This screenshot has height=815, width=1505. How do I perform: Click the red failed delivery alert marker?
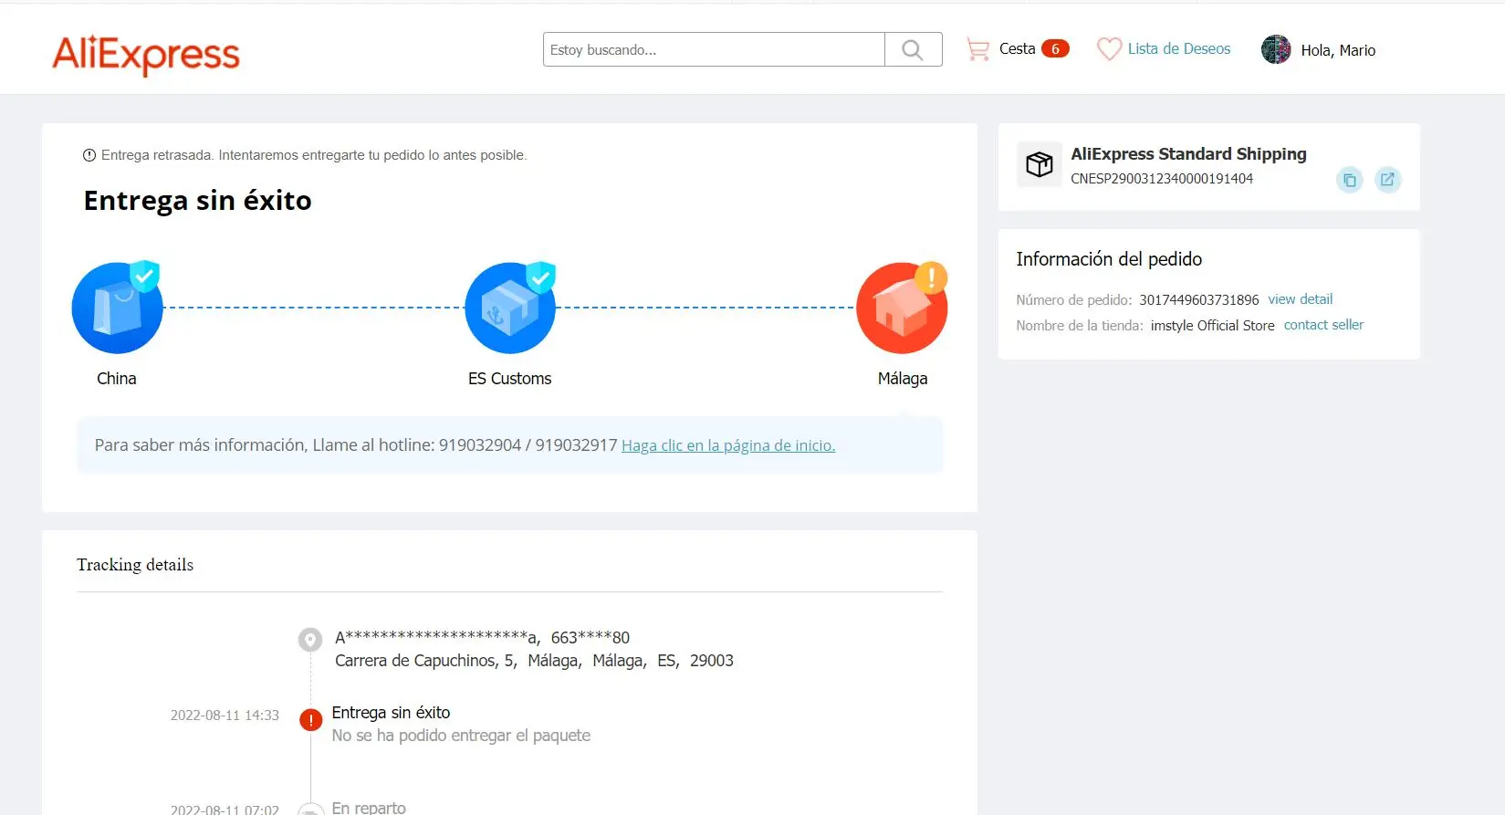[x=310, y=720]
